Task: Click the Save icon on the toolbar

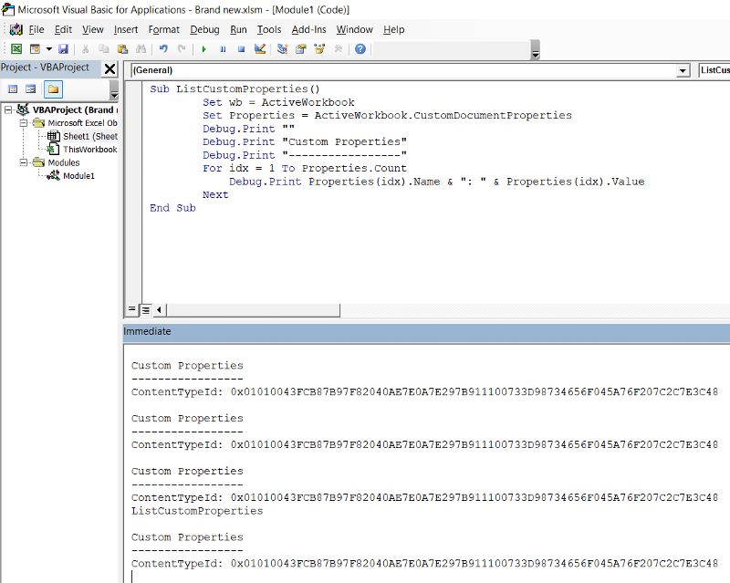Action: 62,47
